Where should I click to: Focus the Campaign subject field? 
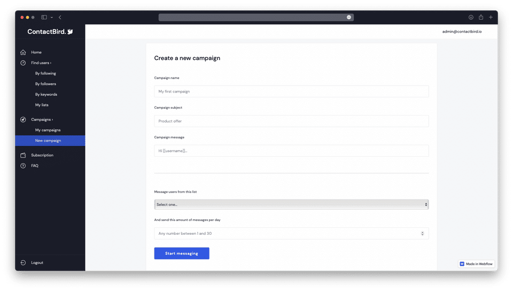click(291, 121)
